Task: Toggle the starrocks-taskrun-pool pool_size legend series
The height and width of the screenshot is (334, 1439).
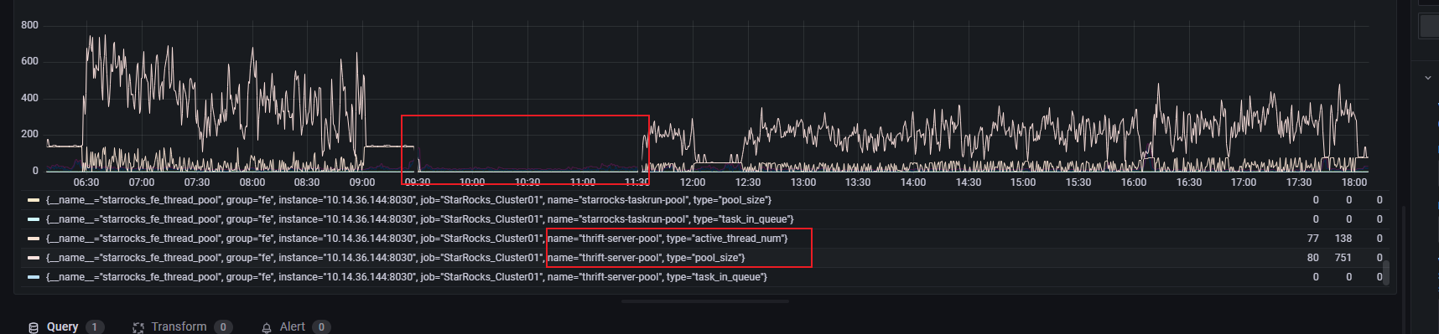Action: pyautogui.click(x=408, y=200)
